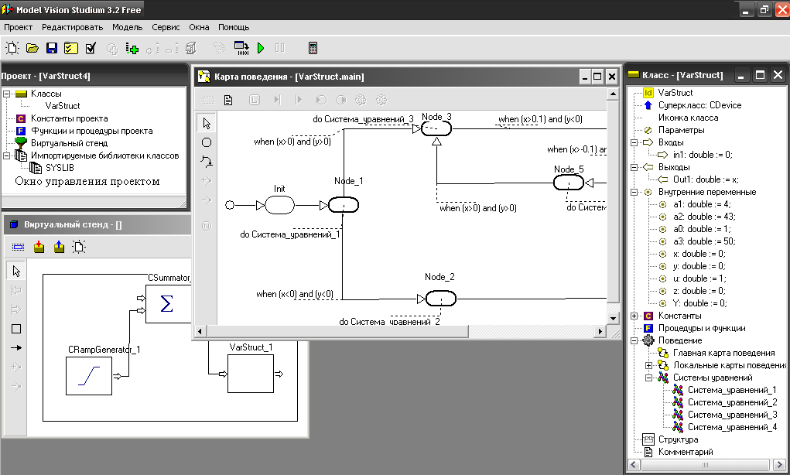Click Node_3 in the behavior map
This screenshot has height=475, width=790.
pos(436,129)
